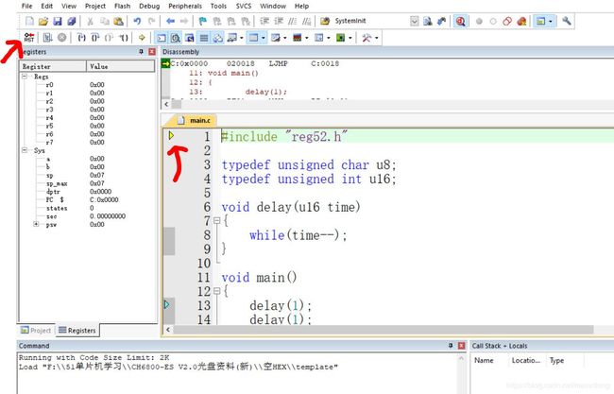The width and height of the screenshot is (614, 394).
Task: Click the New file icon
Action: [29, 21]
